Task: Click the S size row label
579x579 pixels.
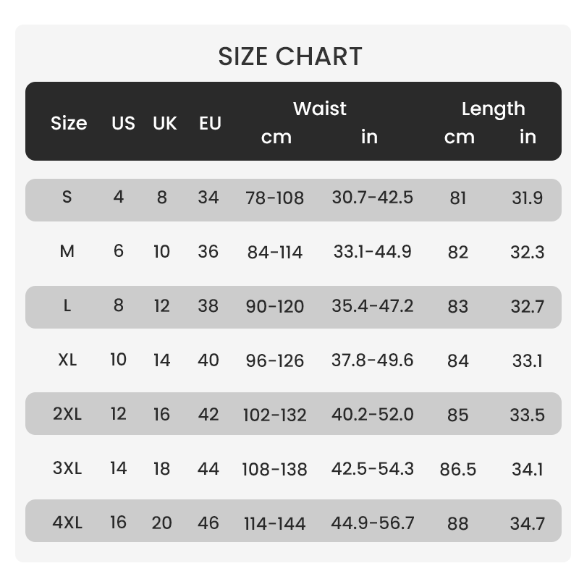Action: click(x=67, y=197)
